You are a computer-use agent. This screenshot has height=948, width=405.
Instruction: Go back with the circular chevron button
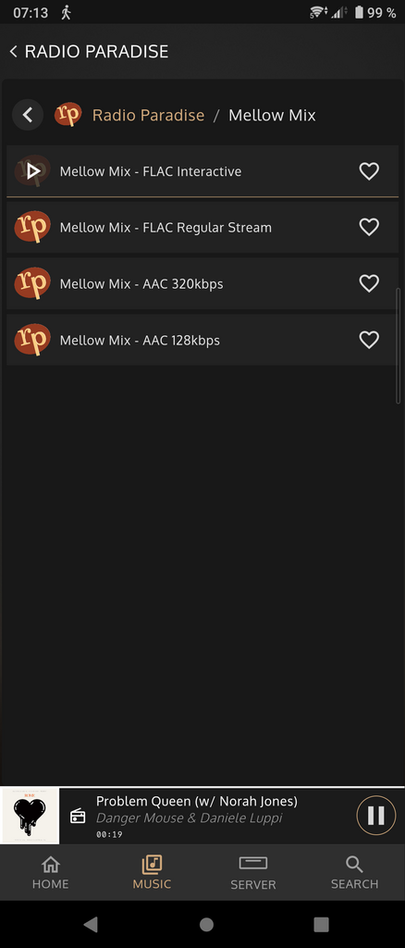(x=28, y=115)
